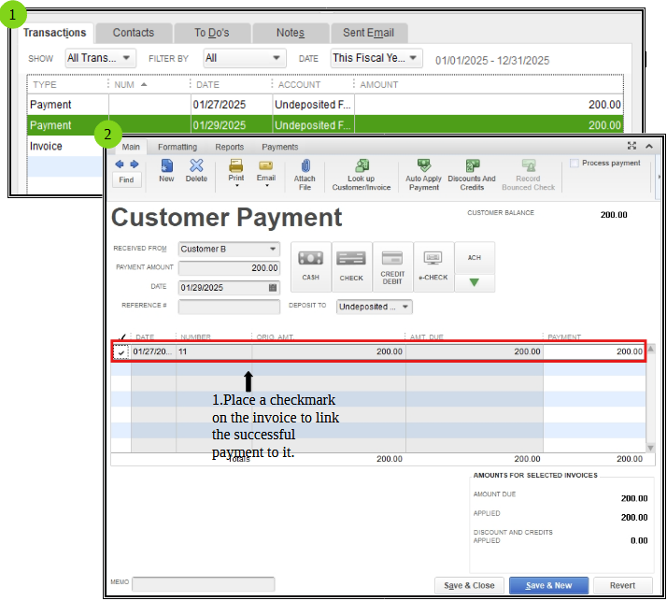Screen dimensions: 667x601
Task: Delete the current payment
Action: (196, 171)
